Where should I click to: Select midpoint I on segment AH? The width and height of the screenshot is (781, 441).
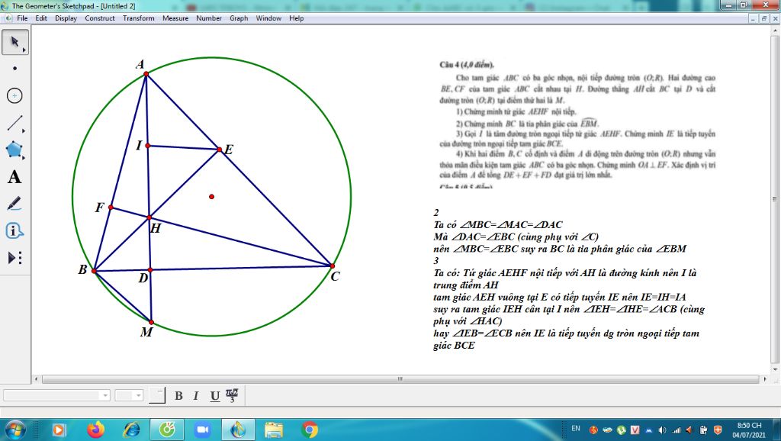click(147, 146)
